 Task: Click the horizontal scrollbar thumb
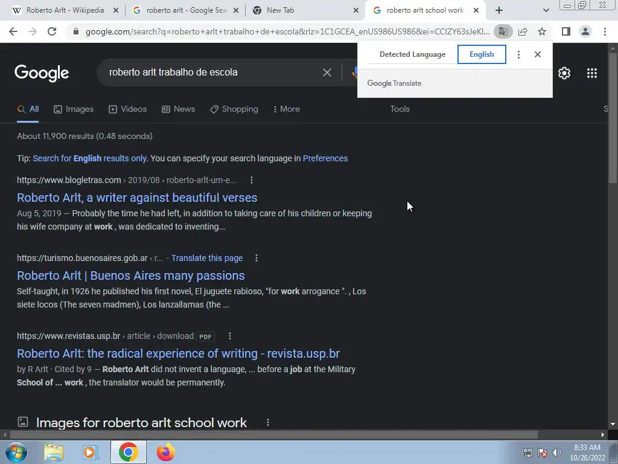tap(274, 435)
